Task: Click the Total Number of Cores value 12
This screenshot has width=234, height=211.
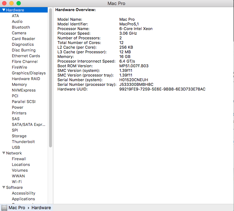Action: point(121,43)
